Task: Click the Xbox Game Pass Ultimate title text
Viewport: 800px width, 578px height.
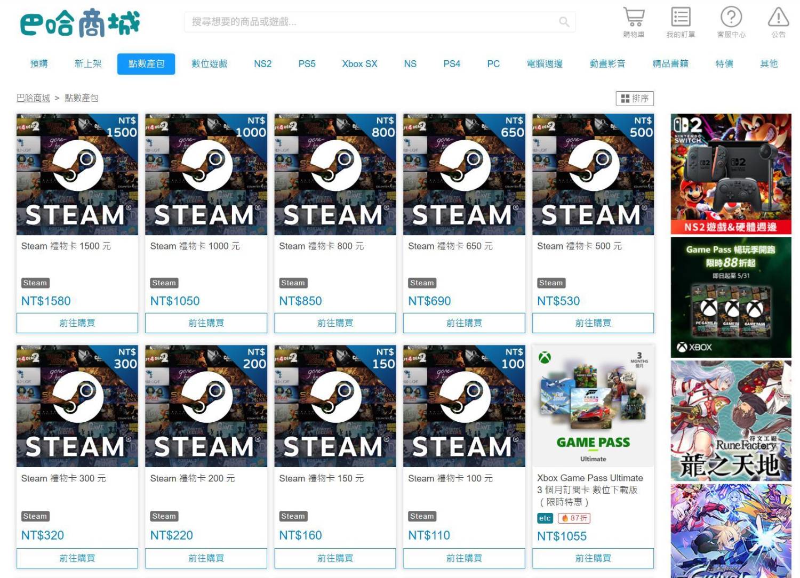Action: click(590, 490)
